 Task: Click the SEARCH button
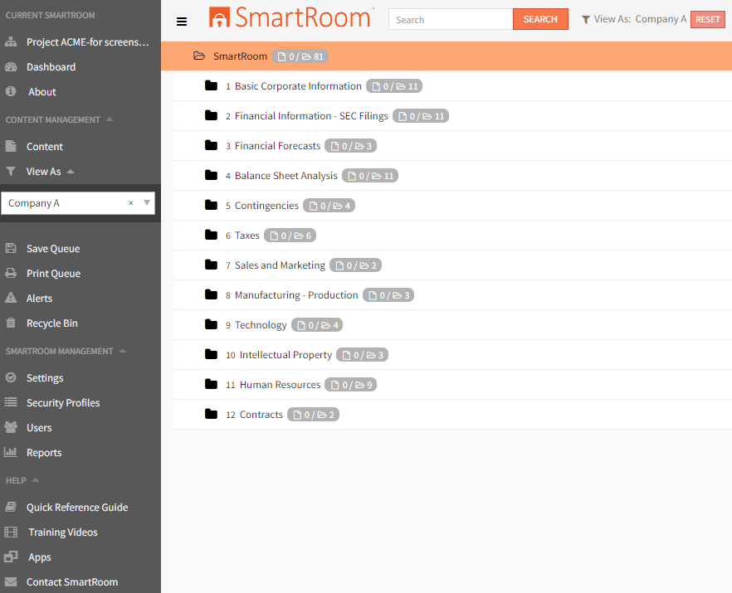(540, 19)
